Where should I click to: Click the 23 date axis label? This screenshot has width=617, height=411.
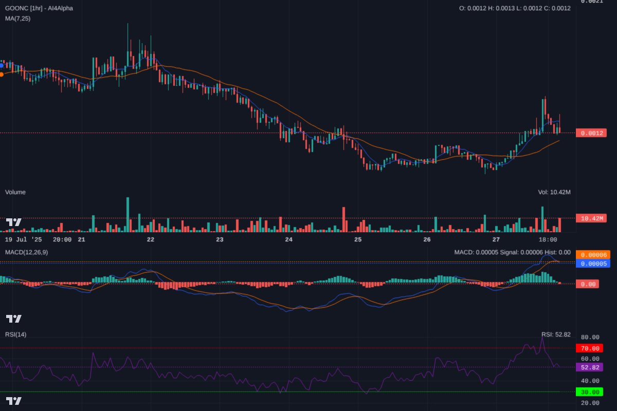point(220,239)
